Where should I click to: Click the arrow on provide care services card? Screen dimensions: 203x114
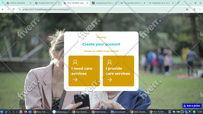(x=109, y=80)
